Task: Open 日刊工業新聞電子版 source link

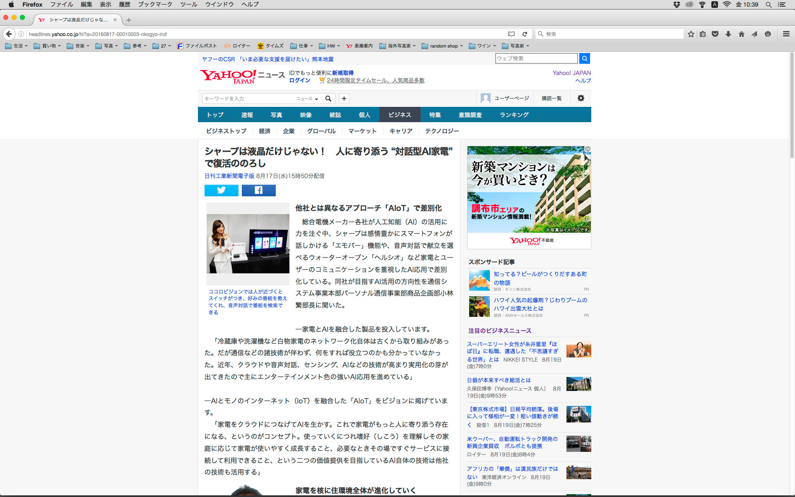Action: (229, 176)
